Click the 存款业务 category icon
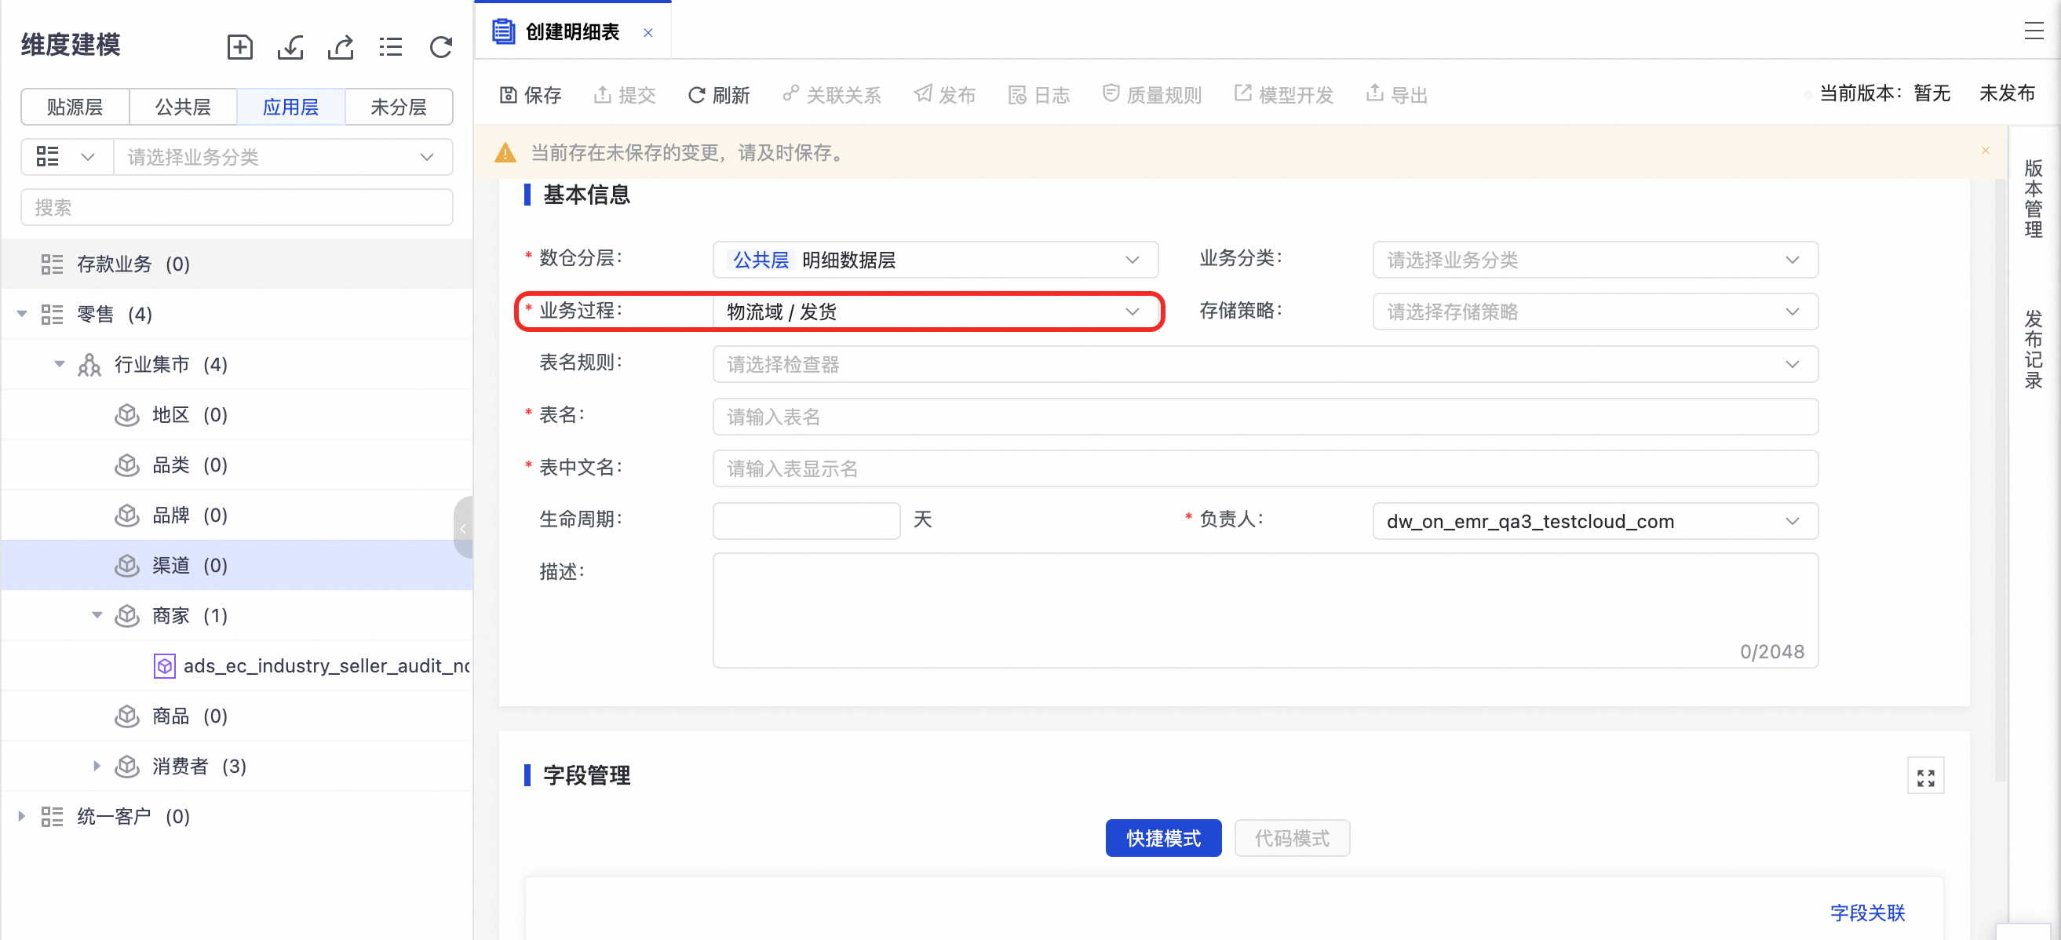The height and width of the screenshot is (940, 2061). click(52, 264)
